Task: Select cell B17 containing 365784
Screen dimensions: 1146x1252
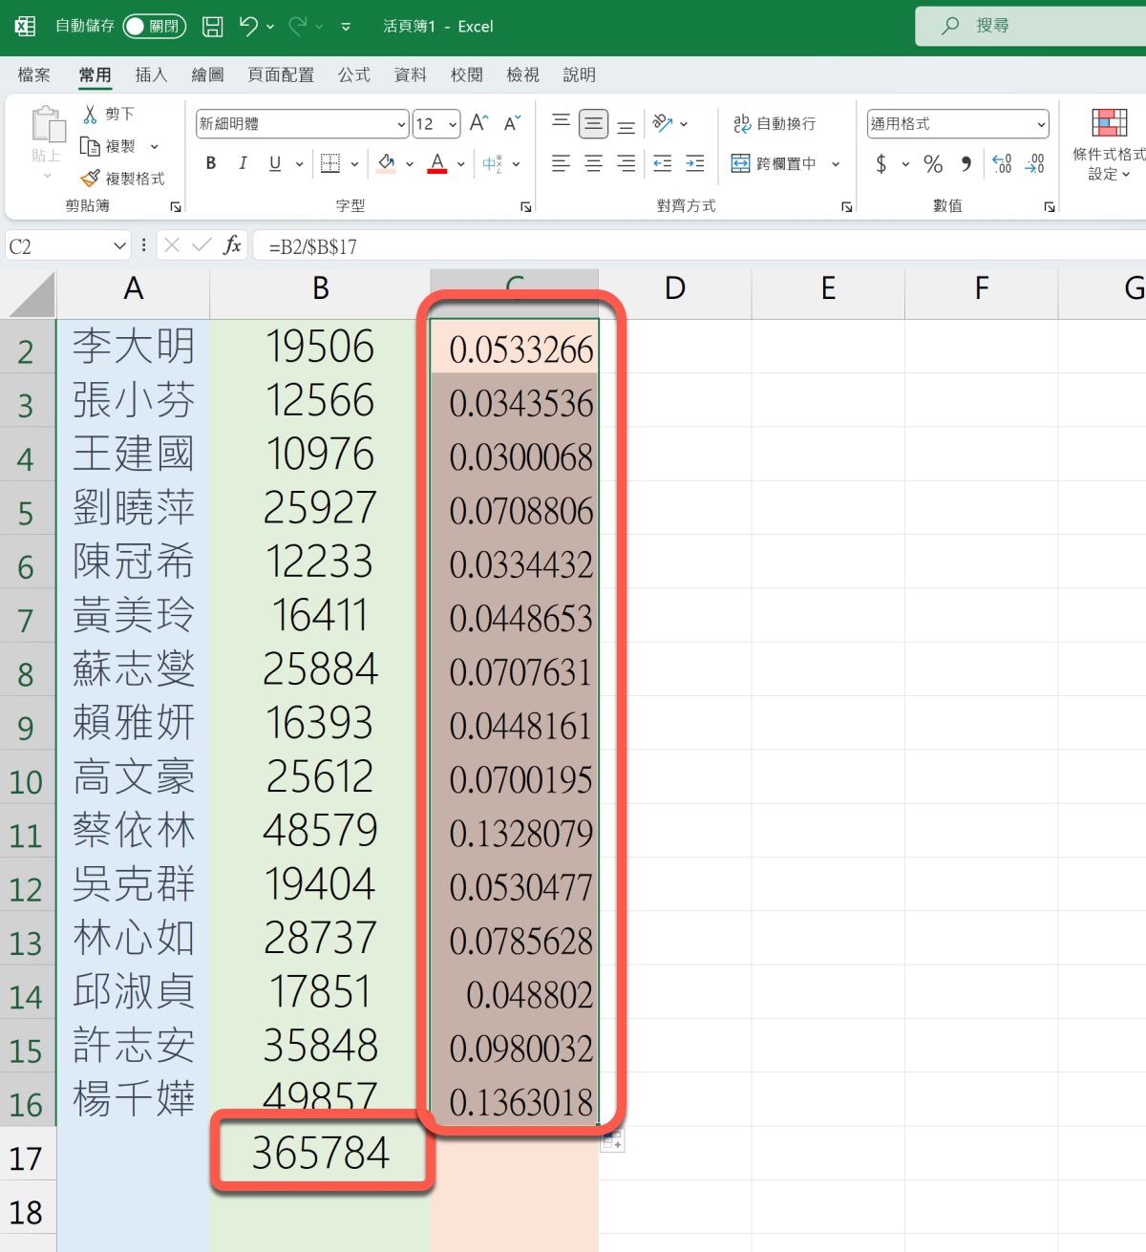Action: pyautogui.click(x=321, y=1153)
